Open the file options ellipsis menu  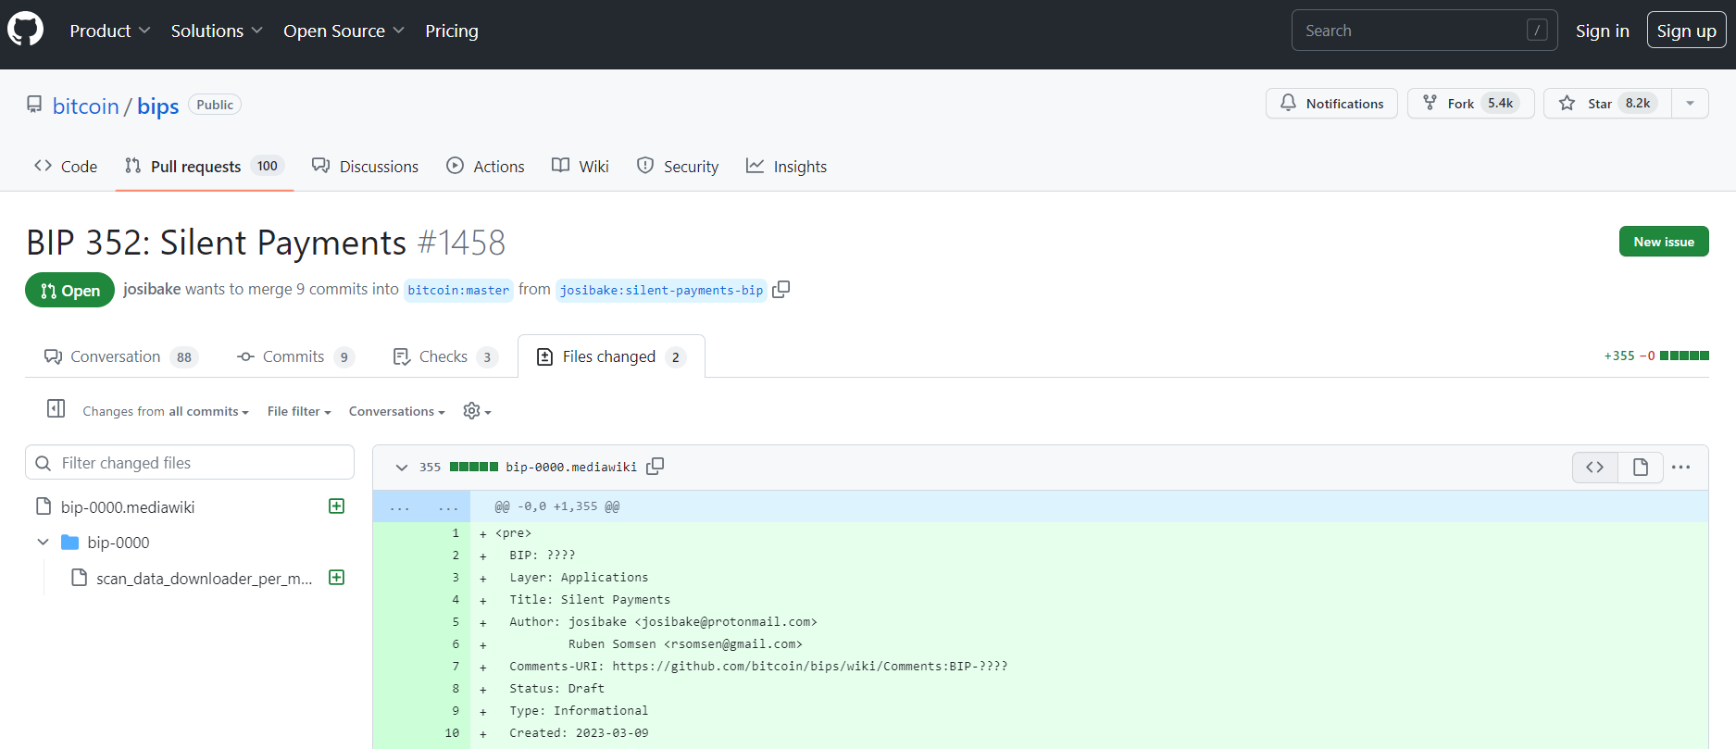click(x=1681, y=467)
